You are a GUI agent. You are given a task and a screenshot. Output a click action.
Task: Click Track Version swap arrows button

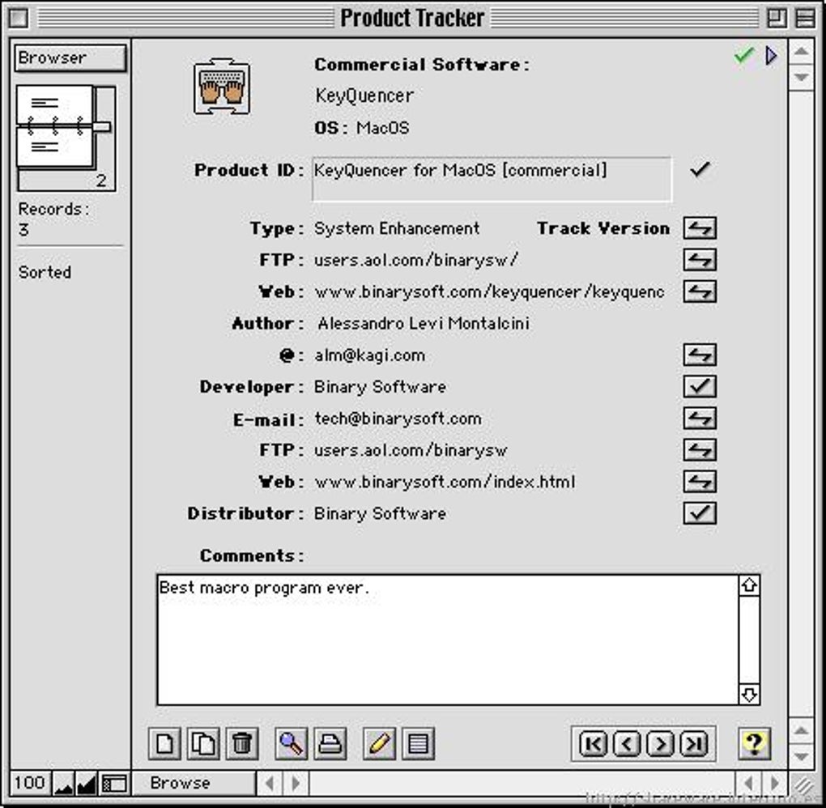[700, 228]
